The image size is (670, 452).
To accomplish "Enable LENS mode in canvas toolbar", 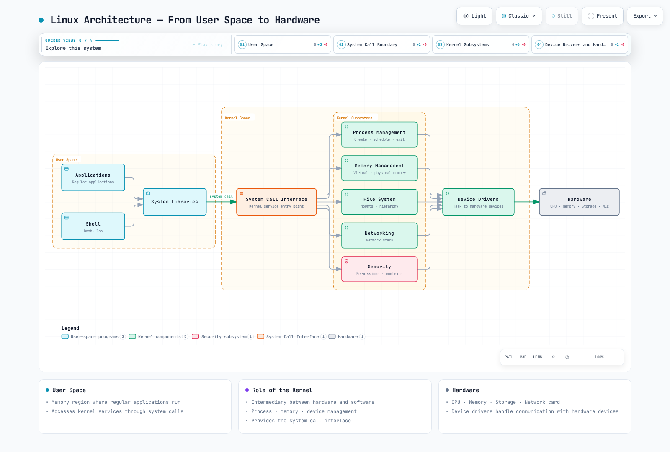I will click(x=538, y=357).
